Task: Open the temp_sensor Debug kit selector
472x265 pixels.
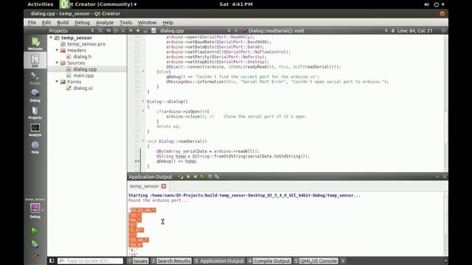Action: coord(35,208)
